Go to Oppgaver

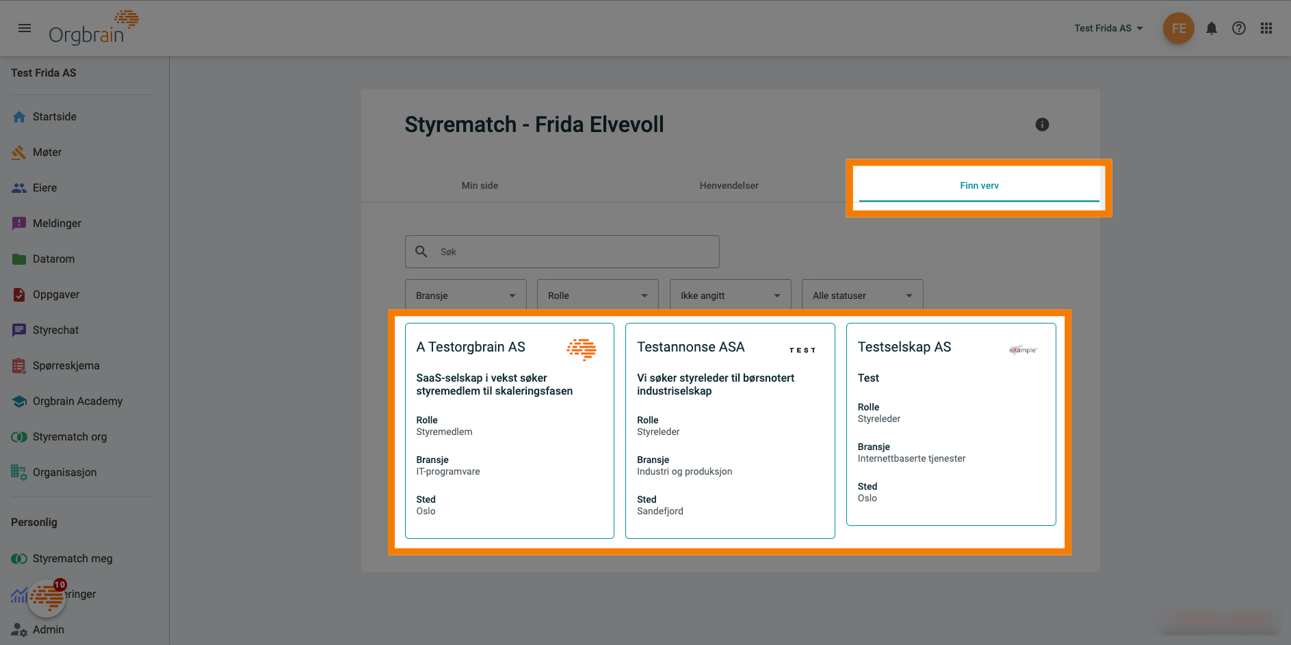click(56, 295)
